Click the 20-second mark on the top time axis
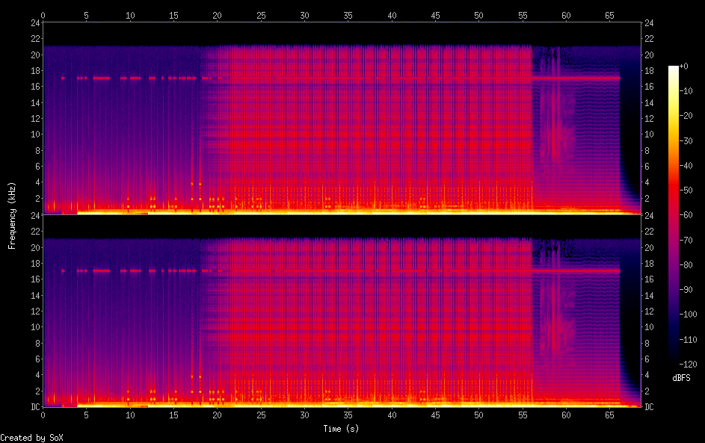The width and height of the screenshot is (705, 443). click(218, 14)
